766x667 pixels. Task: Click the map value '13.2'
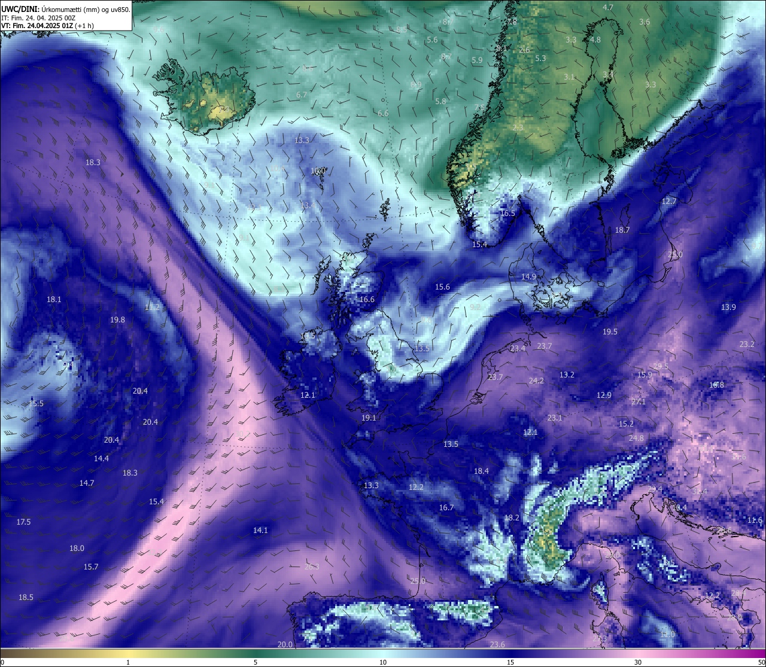567,375
